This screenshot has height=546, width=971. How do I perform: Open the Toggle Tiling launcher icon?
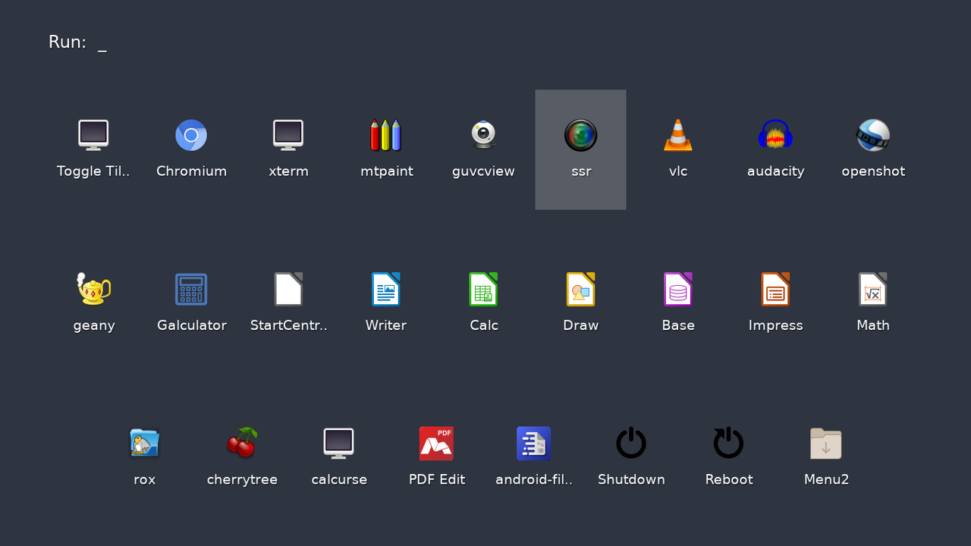[93, 135]
